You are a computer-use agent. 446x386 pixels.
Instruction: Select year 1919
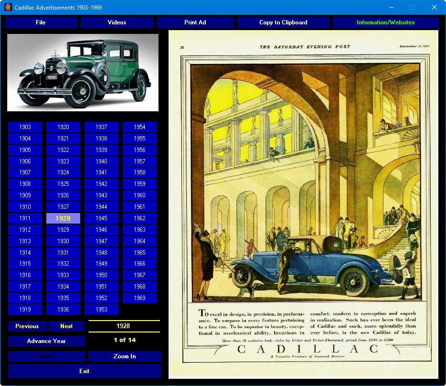click(x=25, y=310)
